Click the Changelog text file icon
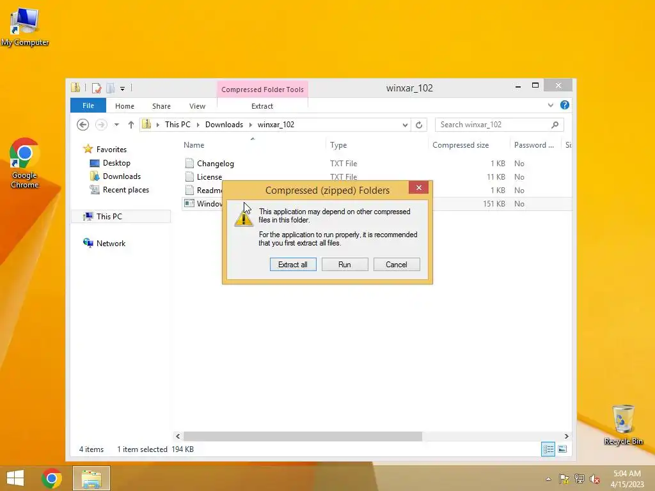The image size is (655, 491). (189, 163)
